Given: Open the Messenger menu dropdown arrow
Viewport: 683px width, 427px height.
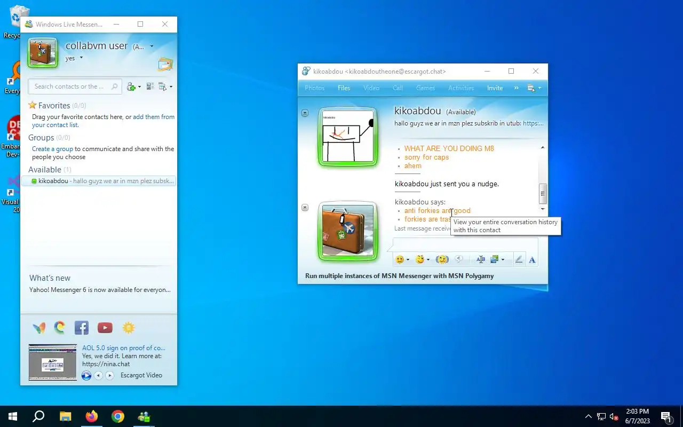Looking at the screenshot, I should tap(171, 87).
